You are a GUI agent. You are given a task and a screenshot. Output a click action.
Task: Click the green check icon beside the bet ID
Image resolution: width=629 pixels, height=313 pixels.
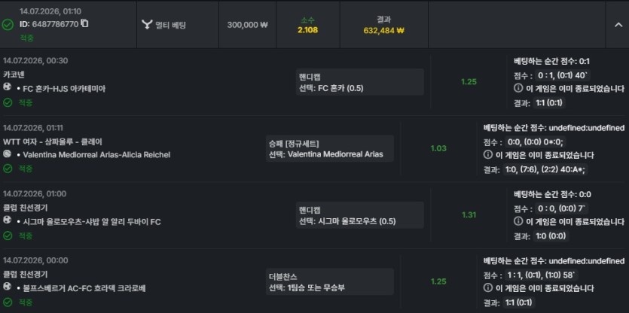coord(8,25)
